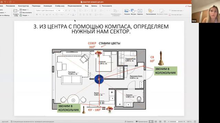
Task: Toggle strikethrough formatting
Action: coord(47,14)
